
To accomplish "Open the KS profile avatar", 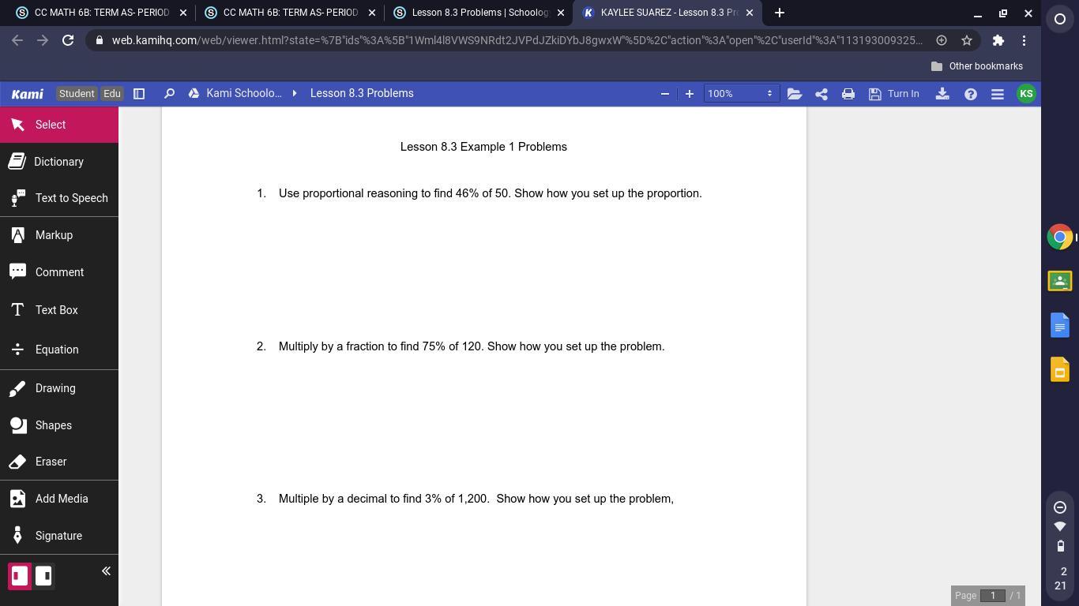I will coord(1026,94).
